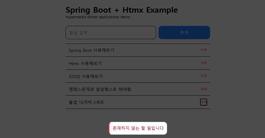Select the 'JOOQ 사용해보기' list entry text
Image resolution: width=265 pixels, height=138 pixels.
[86, 76]
